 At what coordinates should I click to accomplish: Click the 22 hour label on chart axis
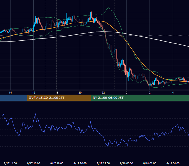103,93
